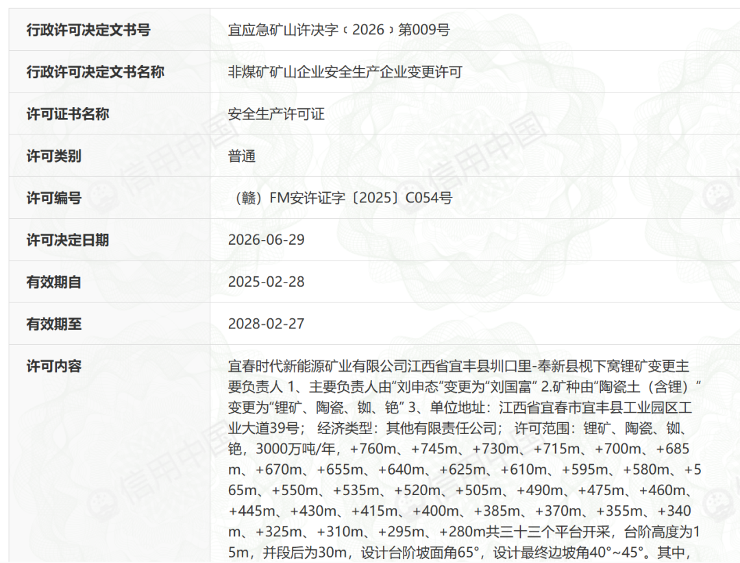740x563 pixels.
Task: Click the date 2028-02-27
Action: click(266, 324)
